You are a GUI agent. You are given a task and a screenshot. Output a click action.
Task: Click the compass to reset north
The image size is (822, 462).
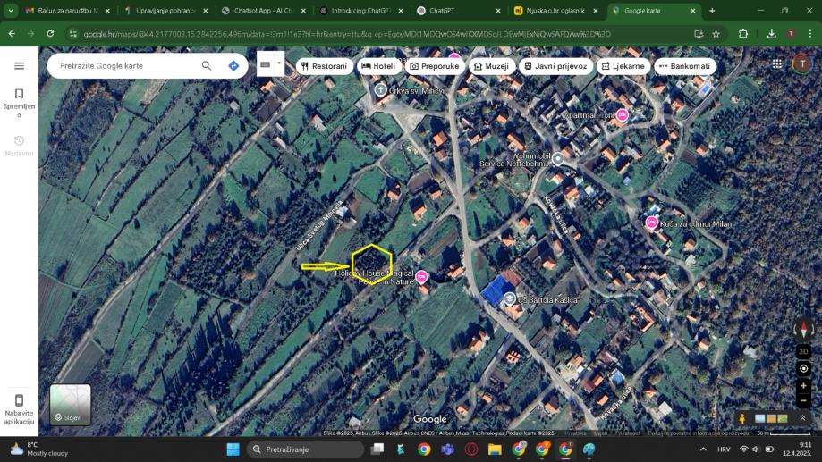803,329
